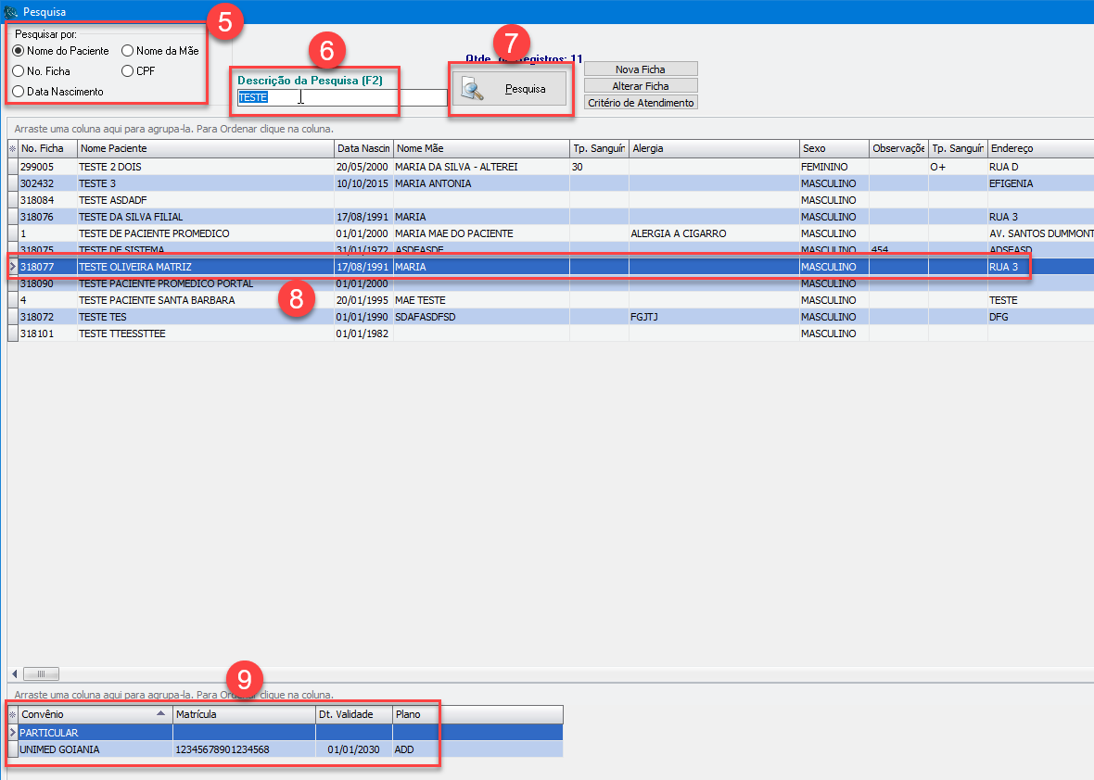Choose No. Ficha search option
This screenshot has width=1094, height=780.
click(19, 70)
